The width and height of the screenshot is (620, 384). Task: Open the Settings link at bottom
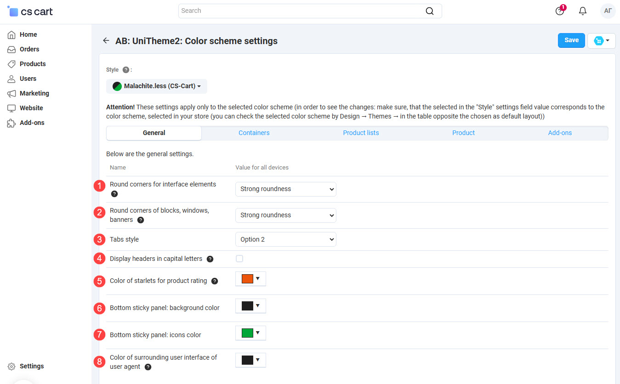[x=32, y=366]
